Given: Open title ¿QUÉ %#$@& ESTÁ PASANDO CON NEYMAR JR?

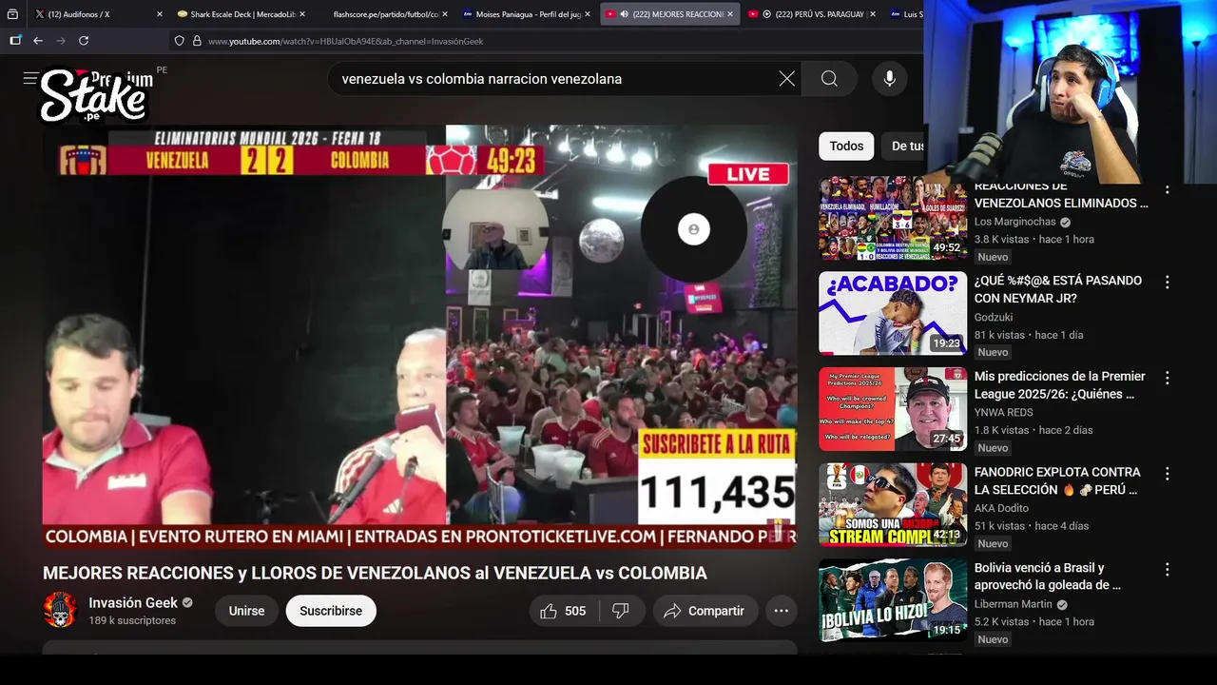Looking at the screenshot, I should click(x=1058, y=289).
